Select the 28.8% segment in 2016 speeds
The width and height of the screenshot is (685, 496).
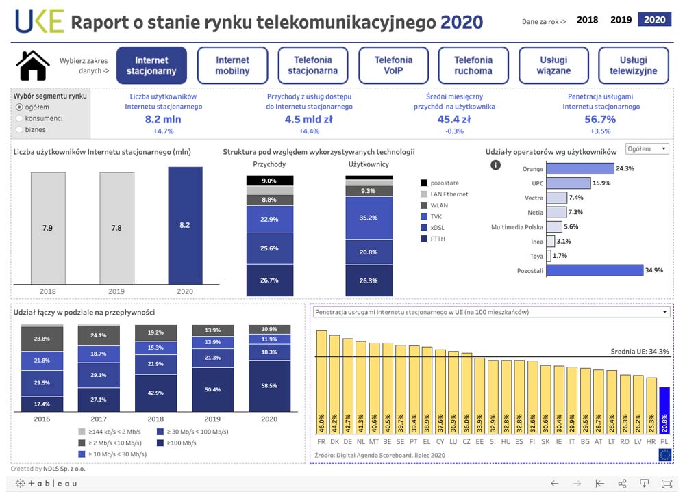42,339
